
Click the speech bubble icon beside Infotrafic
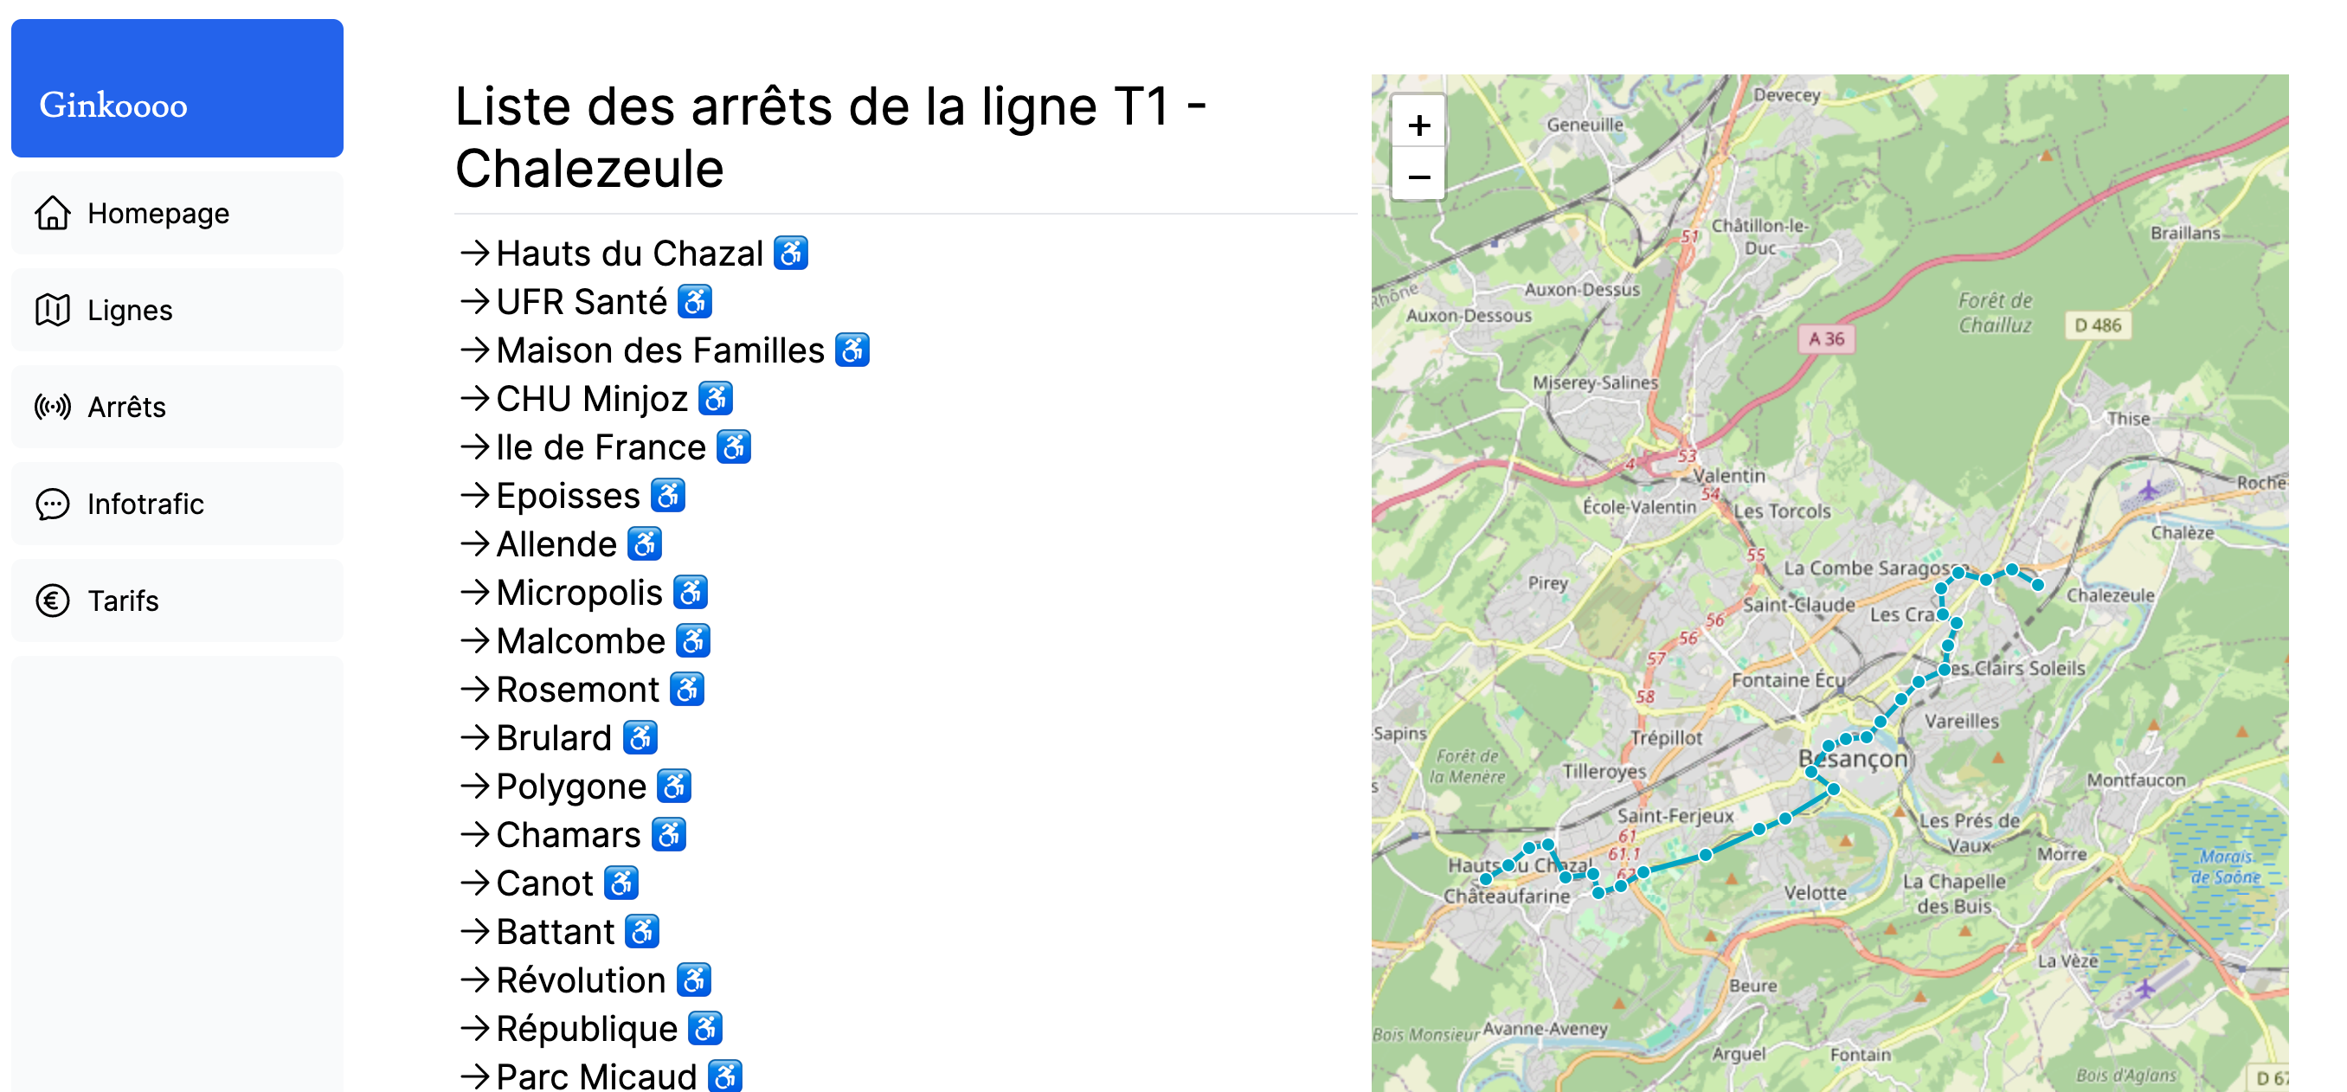point(52,504)
